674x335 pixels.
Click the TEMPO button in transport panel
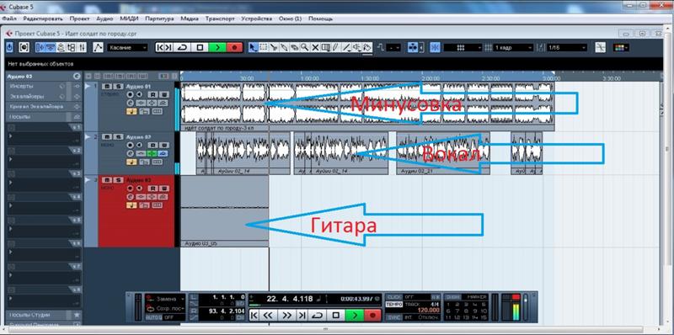pyautogui.click(x=393, y=305)
